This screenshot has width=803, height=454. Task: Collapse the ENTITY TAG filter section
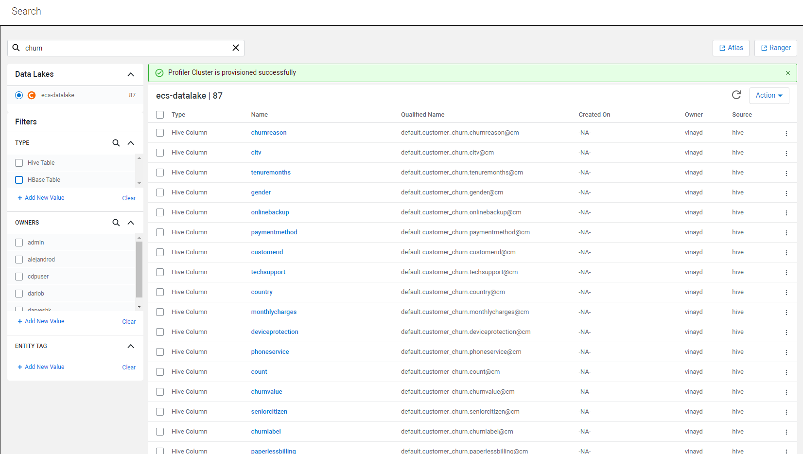click(x=131, y=346)
